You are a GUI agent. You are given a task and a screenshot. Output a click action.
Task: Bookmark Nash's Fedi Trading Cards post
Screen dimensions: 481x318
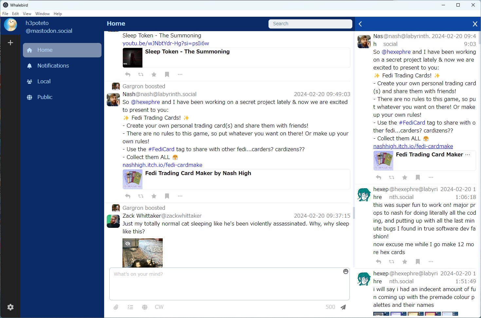(167, 196)
